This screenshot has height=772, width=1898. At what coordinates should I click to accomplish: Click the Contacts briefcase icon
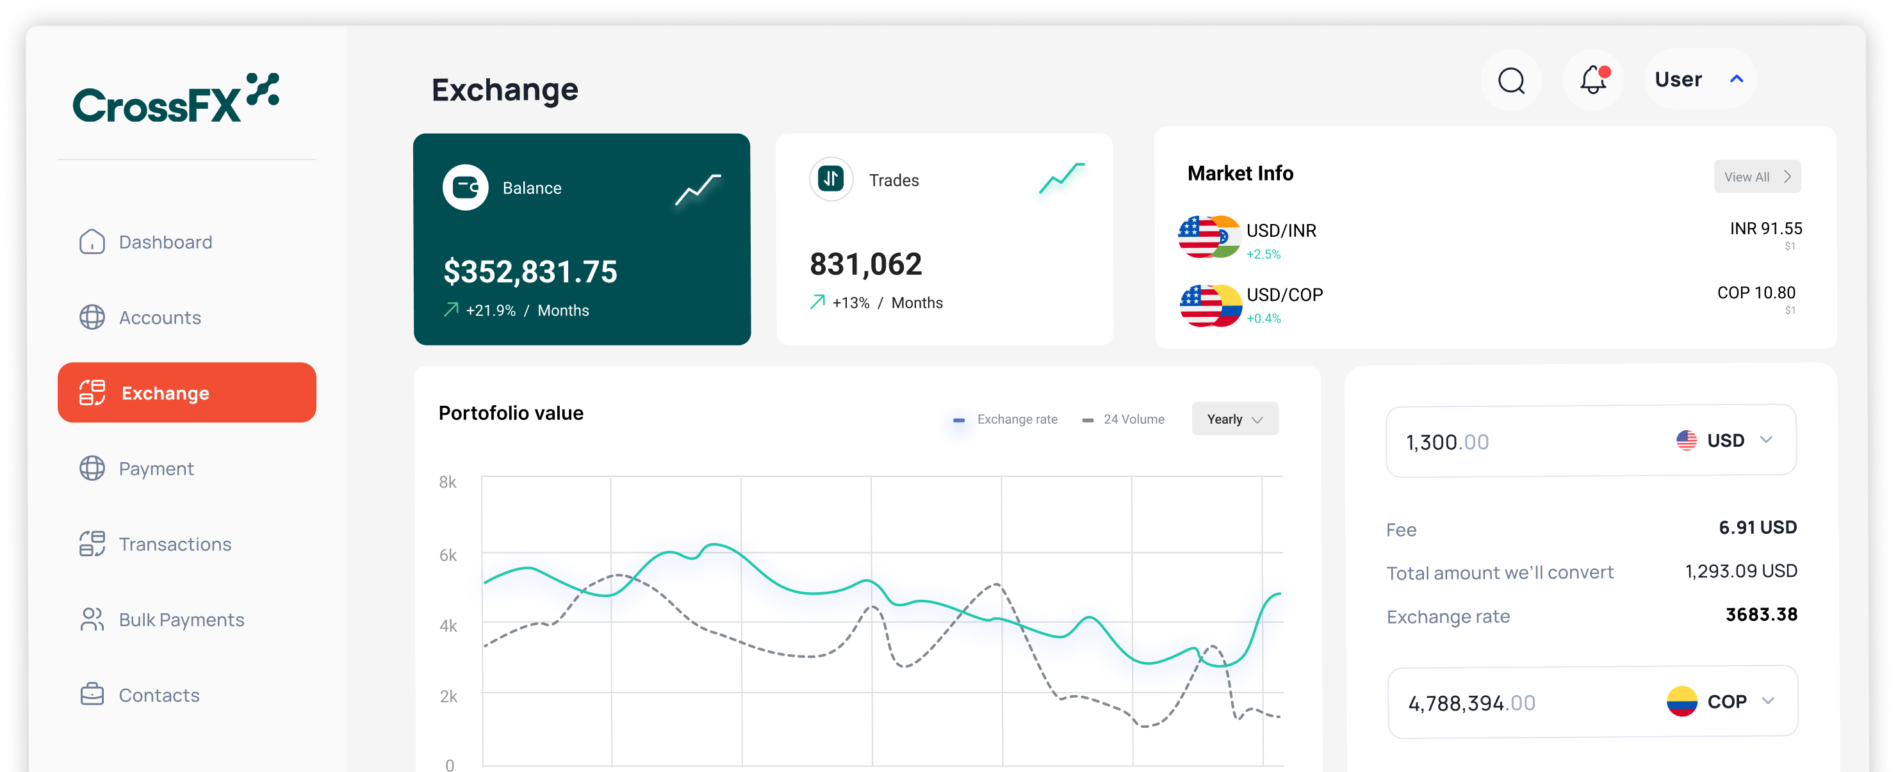(x=92, y=694)
